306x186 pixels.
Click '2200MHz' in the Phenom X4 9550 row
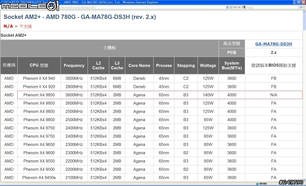pyautogui.click(x=74, y=161)
